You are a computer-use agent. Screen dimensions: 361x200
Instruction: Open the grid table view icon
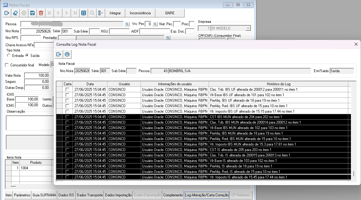click(83, 13)
